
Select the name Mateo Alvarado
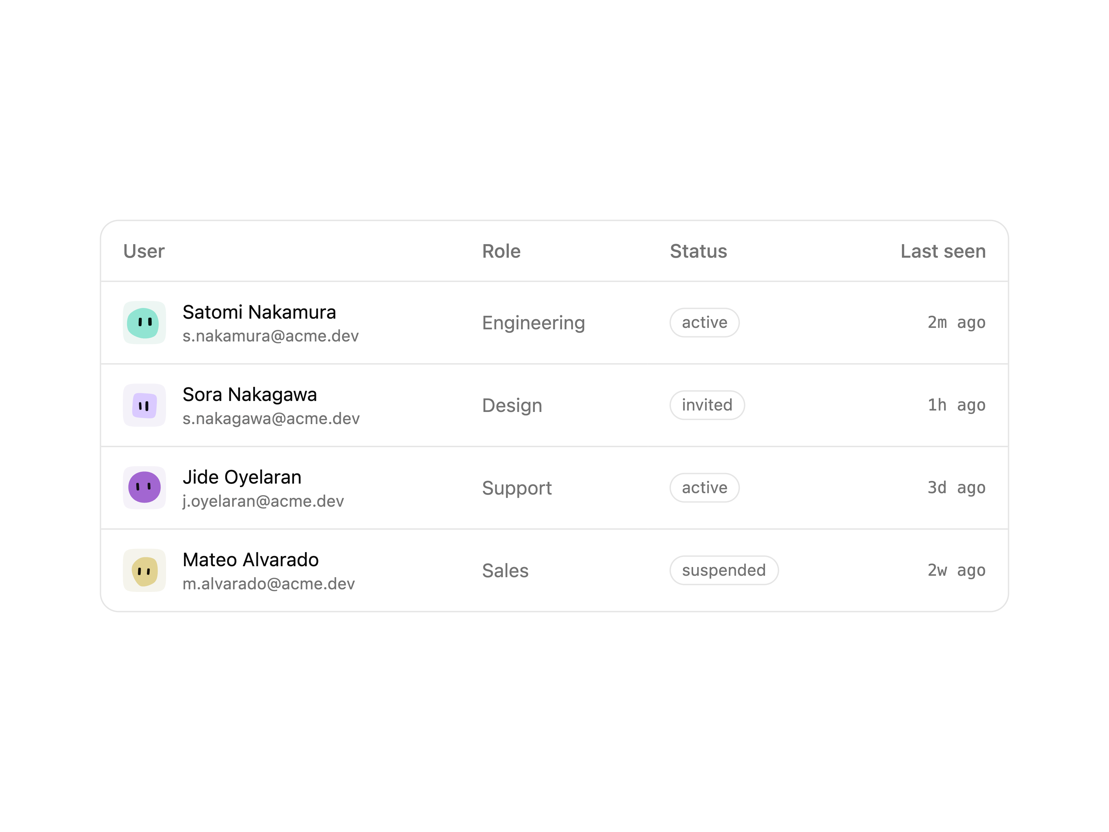pyautogui.click(x=251, y=560)
